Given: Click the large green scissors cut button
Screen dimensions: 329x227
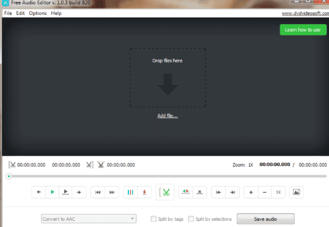Looking at the screenshot, I should click(164, 192).
